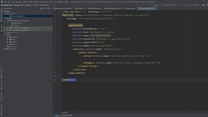
Task: Expand the java (generated) folder
Action: click(x=6, y=32)
